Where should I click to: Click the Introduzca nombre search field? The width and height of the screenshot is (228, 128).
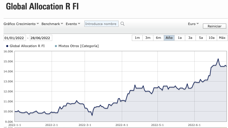(x=101, y=24)
